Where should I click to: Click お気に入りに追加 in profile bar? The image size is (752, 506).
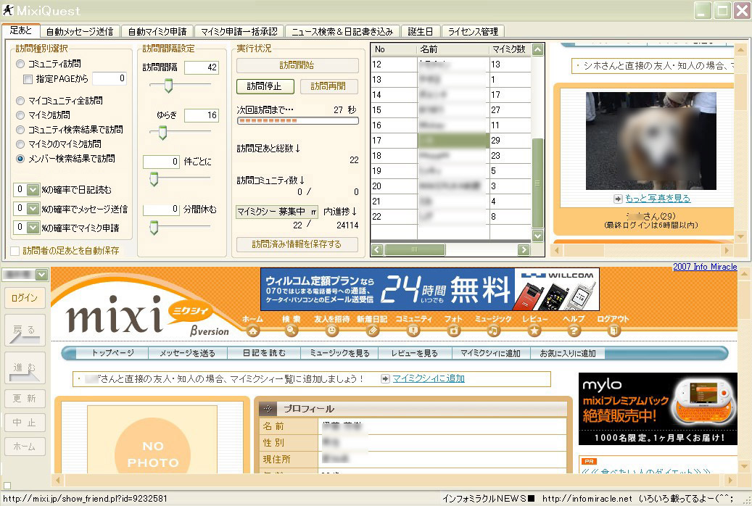[568, 354]
